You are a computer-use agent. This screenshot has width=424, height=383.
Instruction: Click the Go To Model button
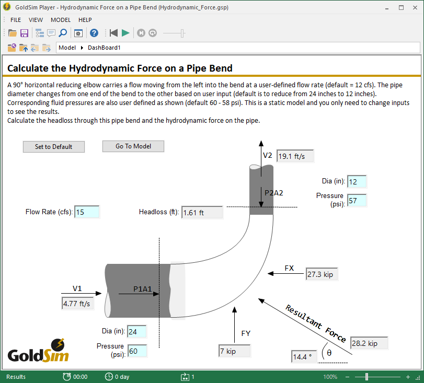[x=133, y=146]
